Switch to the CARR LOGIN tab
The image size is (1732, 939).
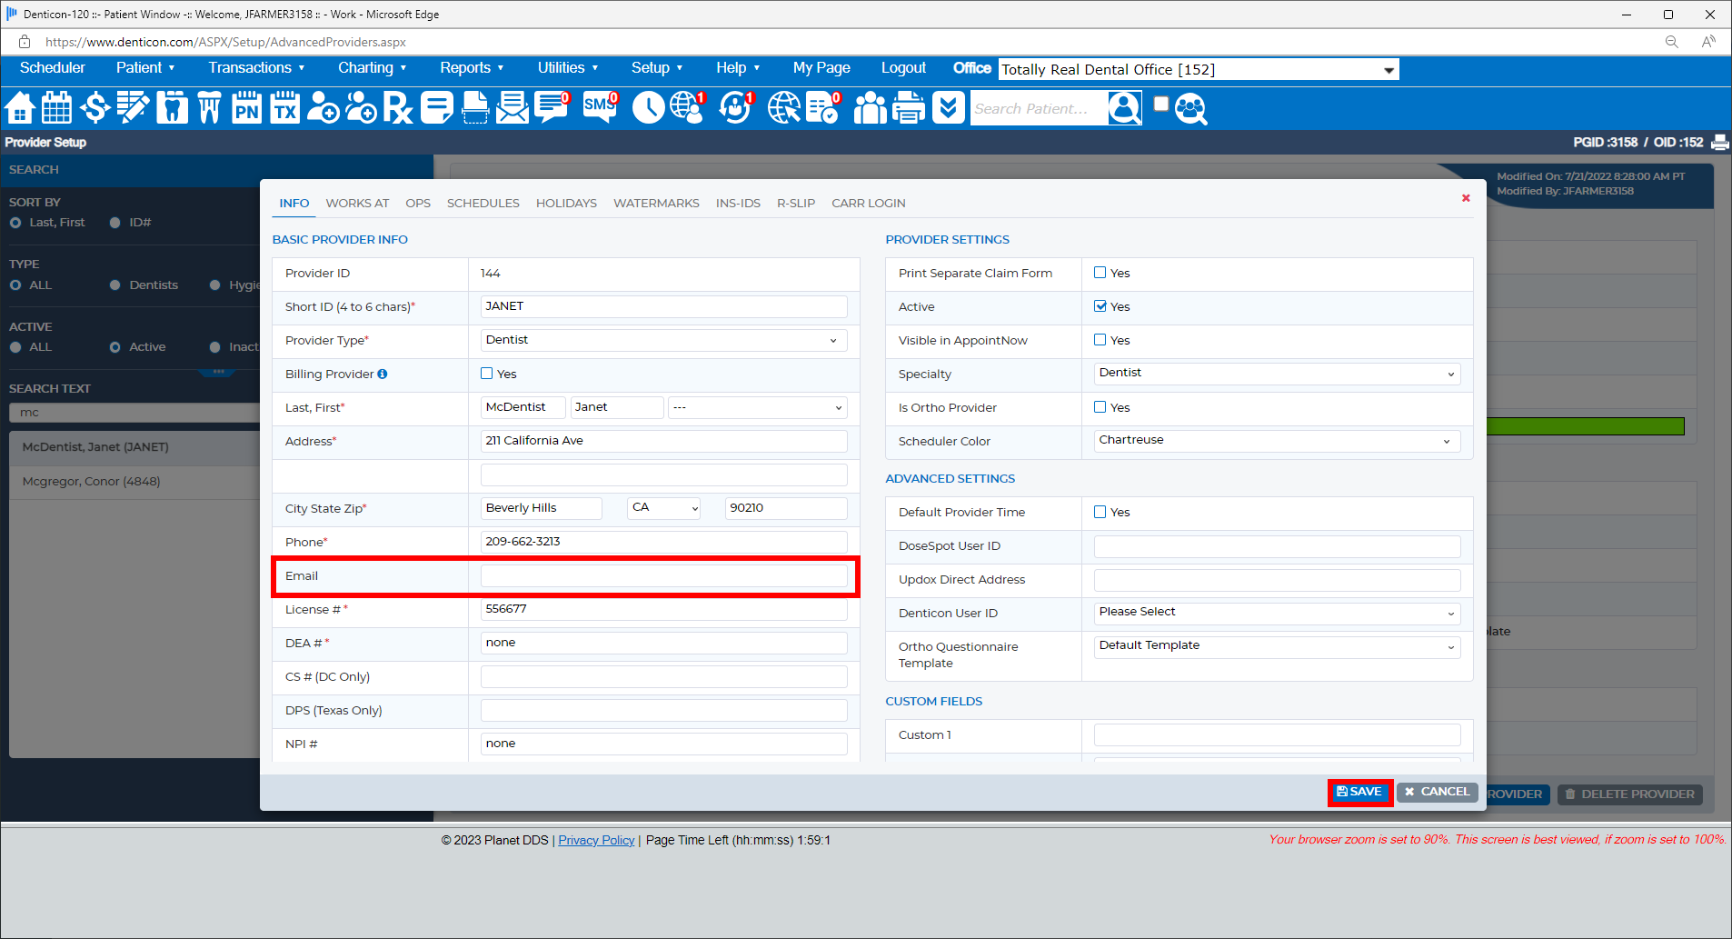coord(869,204)
